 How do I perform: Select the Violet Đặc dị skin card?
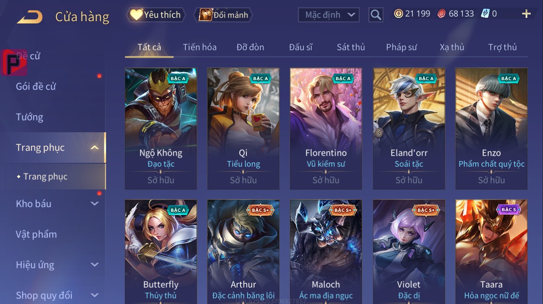coord(409,252)
